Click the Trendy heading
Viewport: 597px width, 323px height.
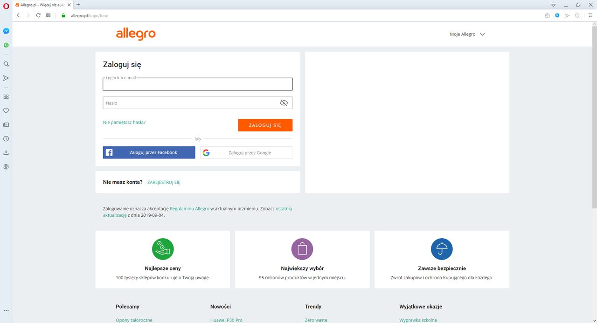313,307
